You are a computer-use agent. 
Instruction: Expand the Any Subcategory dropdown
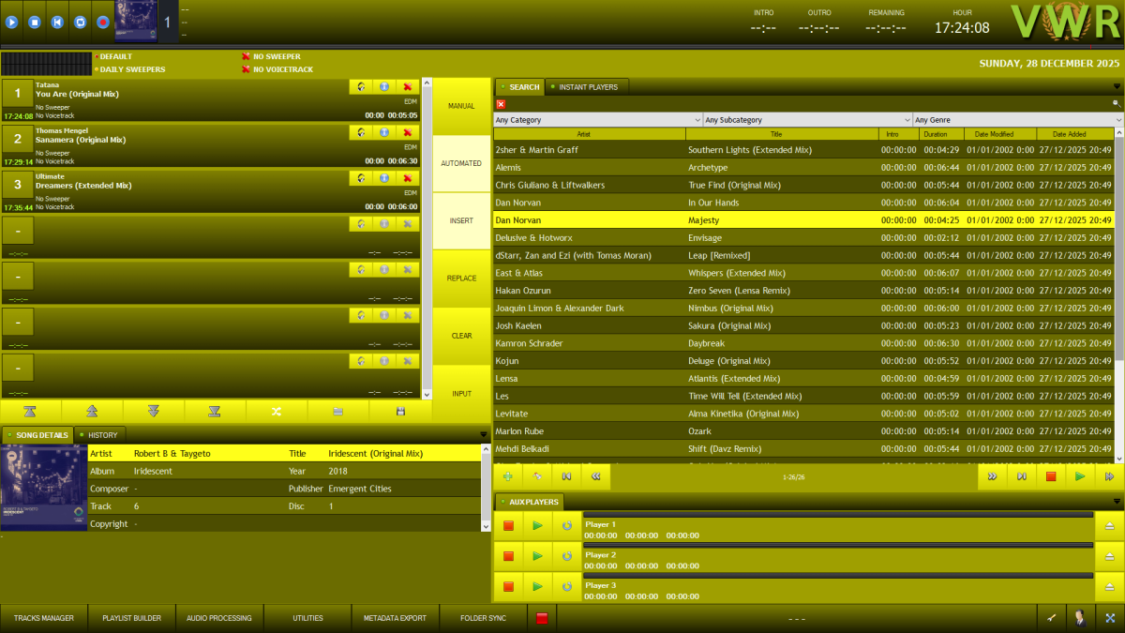(804, 119)
